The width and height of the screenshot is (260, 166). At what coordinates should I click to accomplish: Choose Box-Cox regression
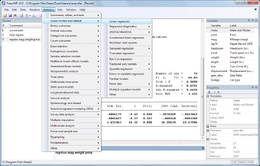pyautogui.click(x=127, y=59)
